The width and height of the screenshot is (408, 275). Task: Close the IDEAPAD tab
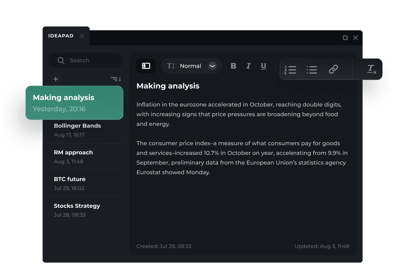point(82,36)
